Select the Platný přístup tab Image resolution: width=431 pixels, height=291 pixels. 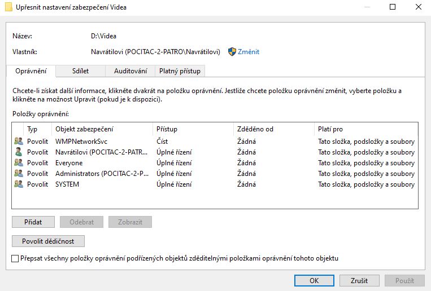pyautogui.click(x=180, y=71)
